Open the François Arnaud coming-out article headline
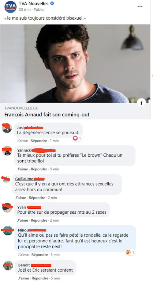 pyautogui.click(x=47, y=115)
